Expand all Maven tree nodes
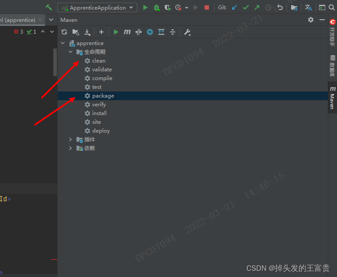337x277 pixels. pyautogui.click(x=161, y=32)
